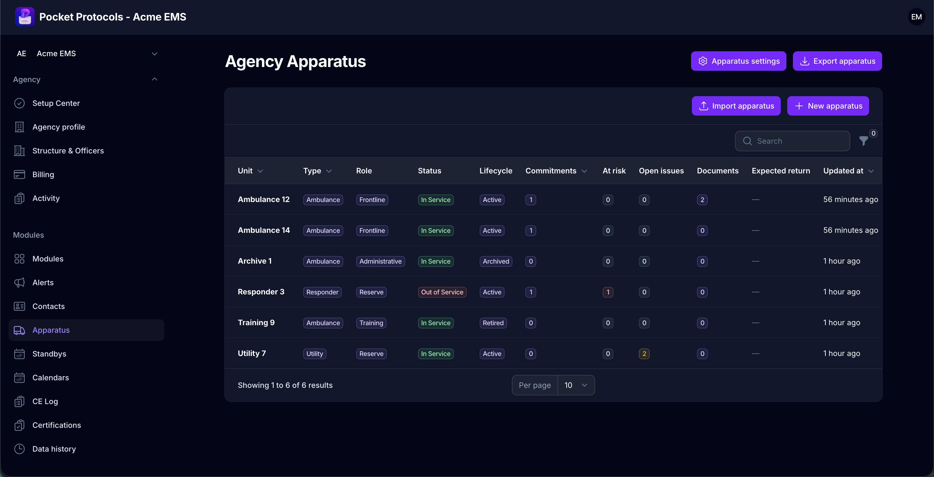934x477 pixels.
Task: Open the Standbys module
Action: coord(87,354)
